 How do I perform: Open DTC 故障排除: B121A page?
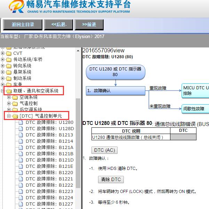49,148
